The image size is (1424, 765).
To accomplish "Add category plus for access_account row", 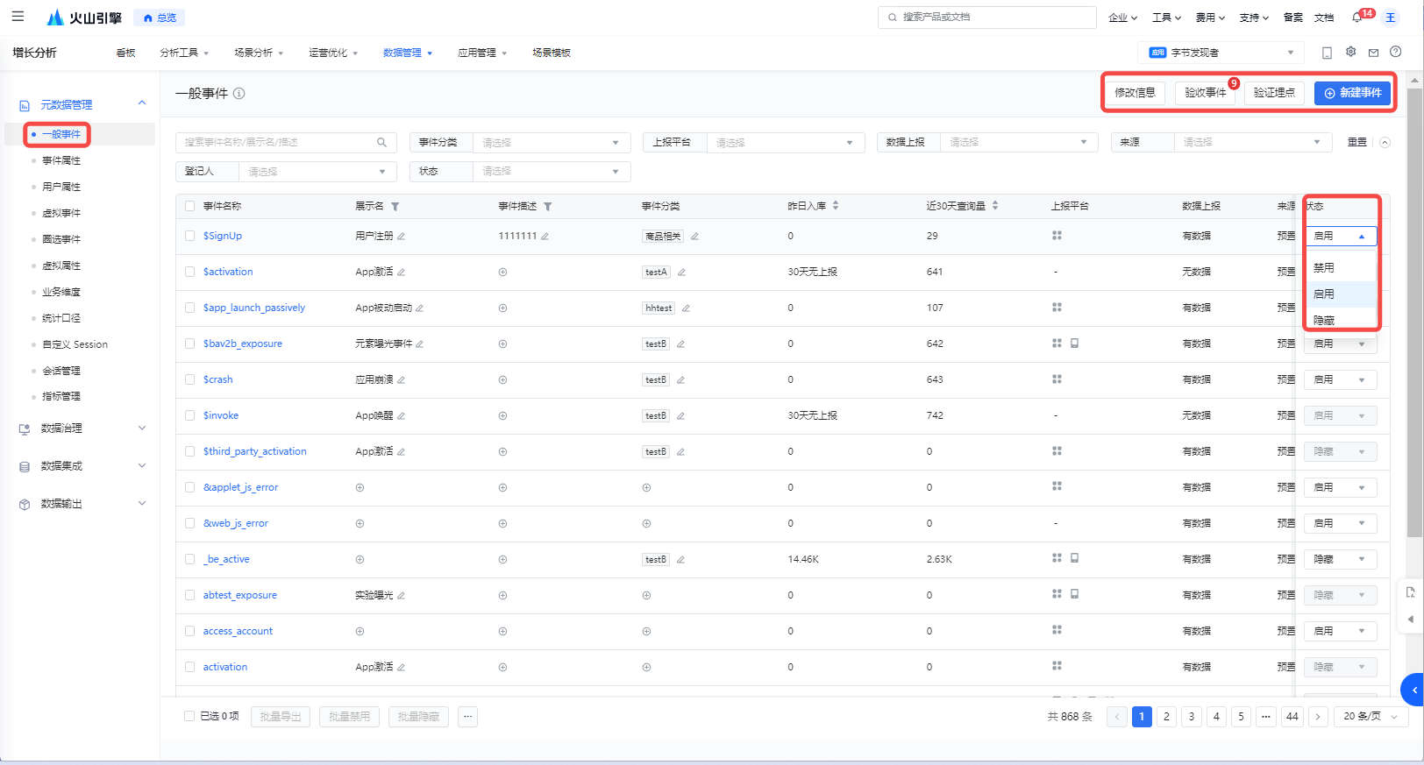I will [646, 632].
